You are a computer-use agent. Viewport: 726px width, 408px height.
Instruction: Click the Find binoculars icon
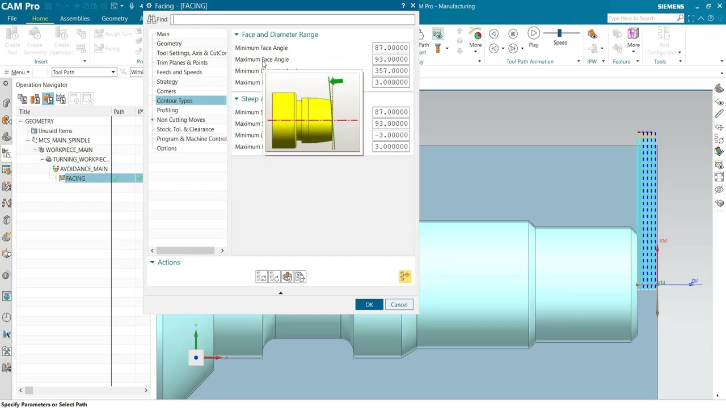tap(151, 19)
